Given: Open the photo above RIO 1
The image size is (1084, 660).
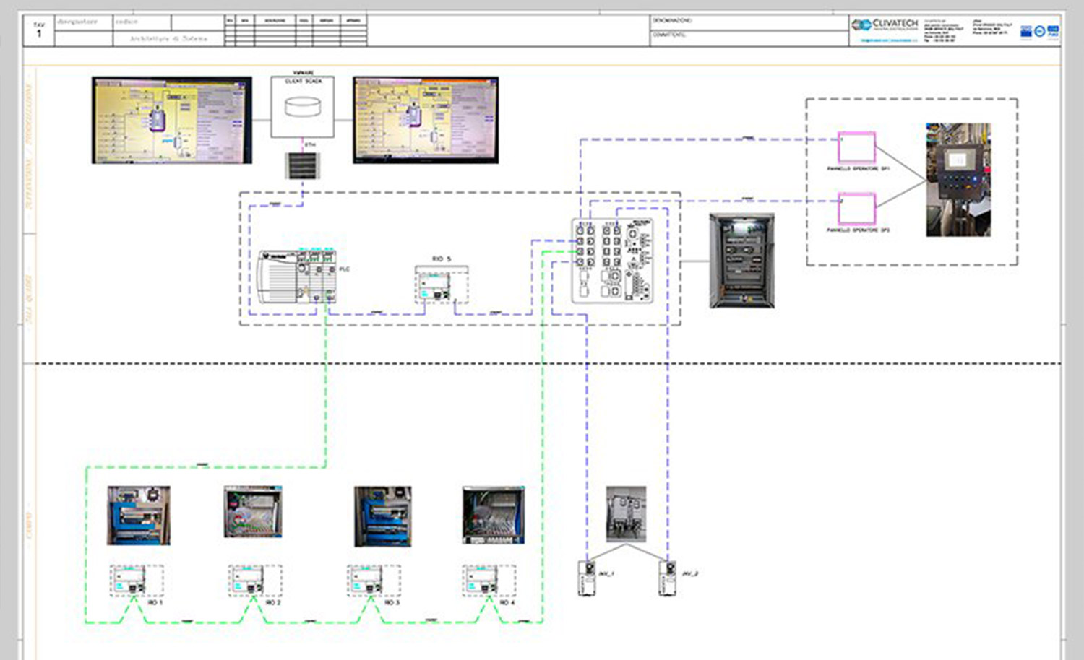Looking at the screenshot, I should click(x=139, y=516).
